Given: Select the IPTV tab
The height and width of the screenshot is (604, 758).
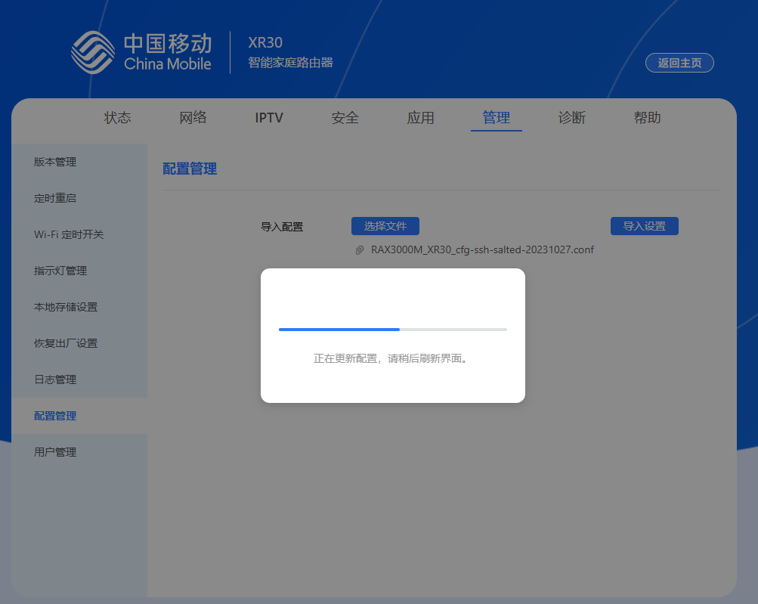Looking at the screenshot, I should pos(269,118).
